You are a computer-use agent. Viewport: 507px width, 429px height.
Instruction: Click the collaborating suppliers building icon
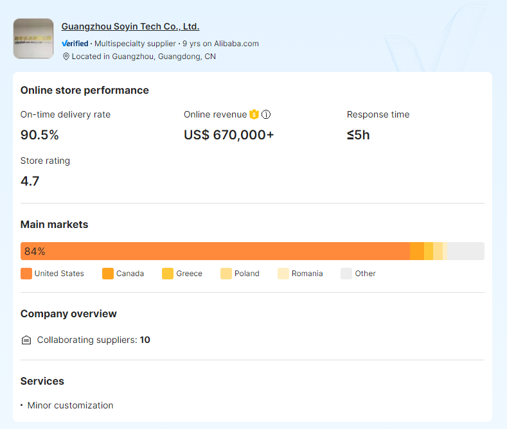(x=26, y=340)
